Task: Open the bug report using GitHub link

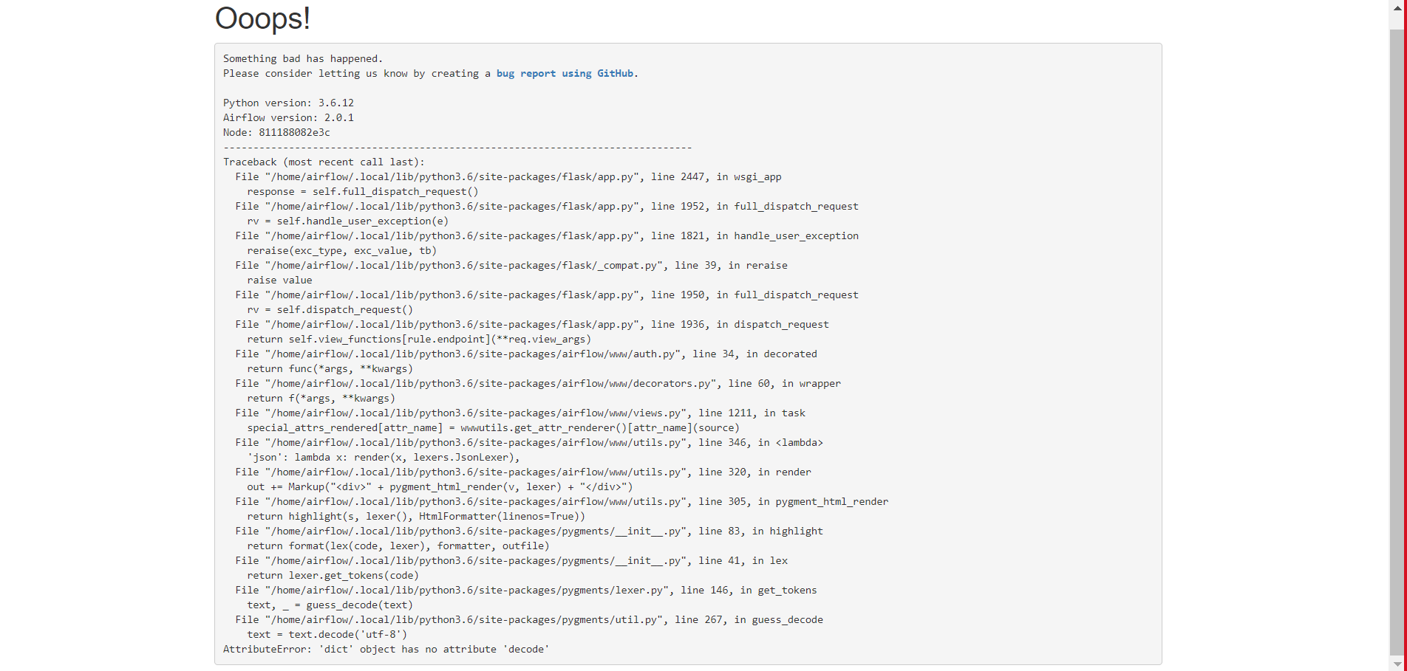Action: pos(565,73)
